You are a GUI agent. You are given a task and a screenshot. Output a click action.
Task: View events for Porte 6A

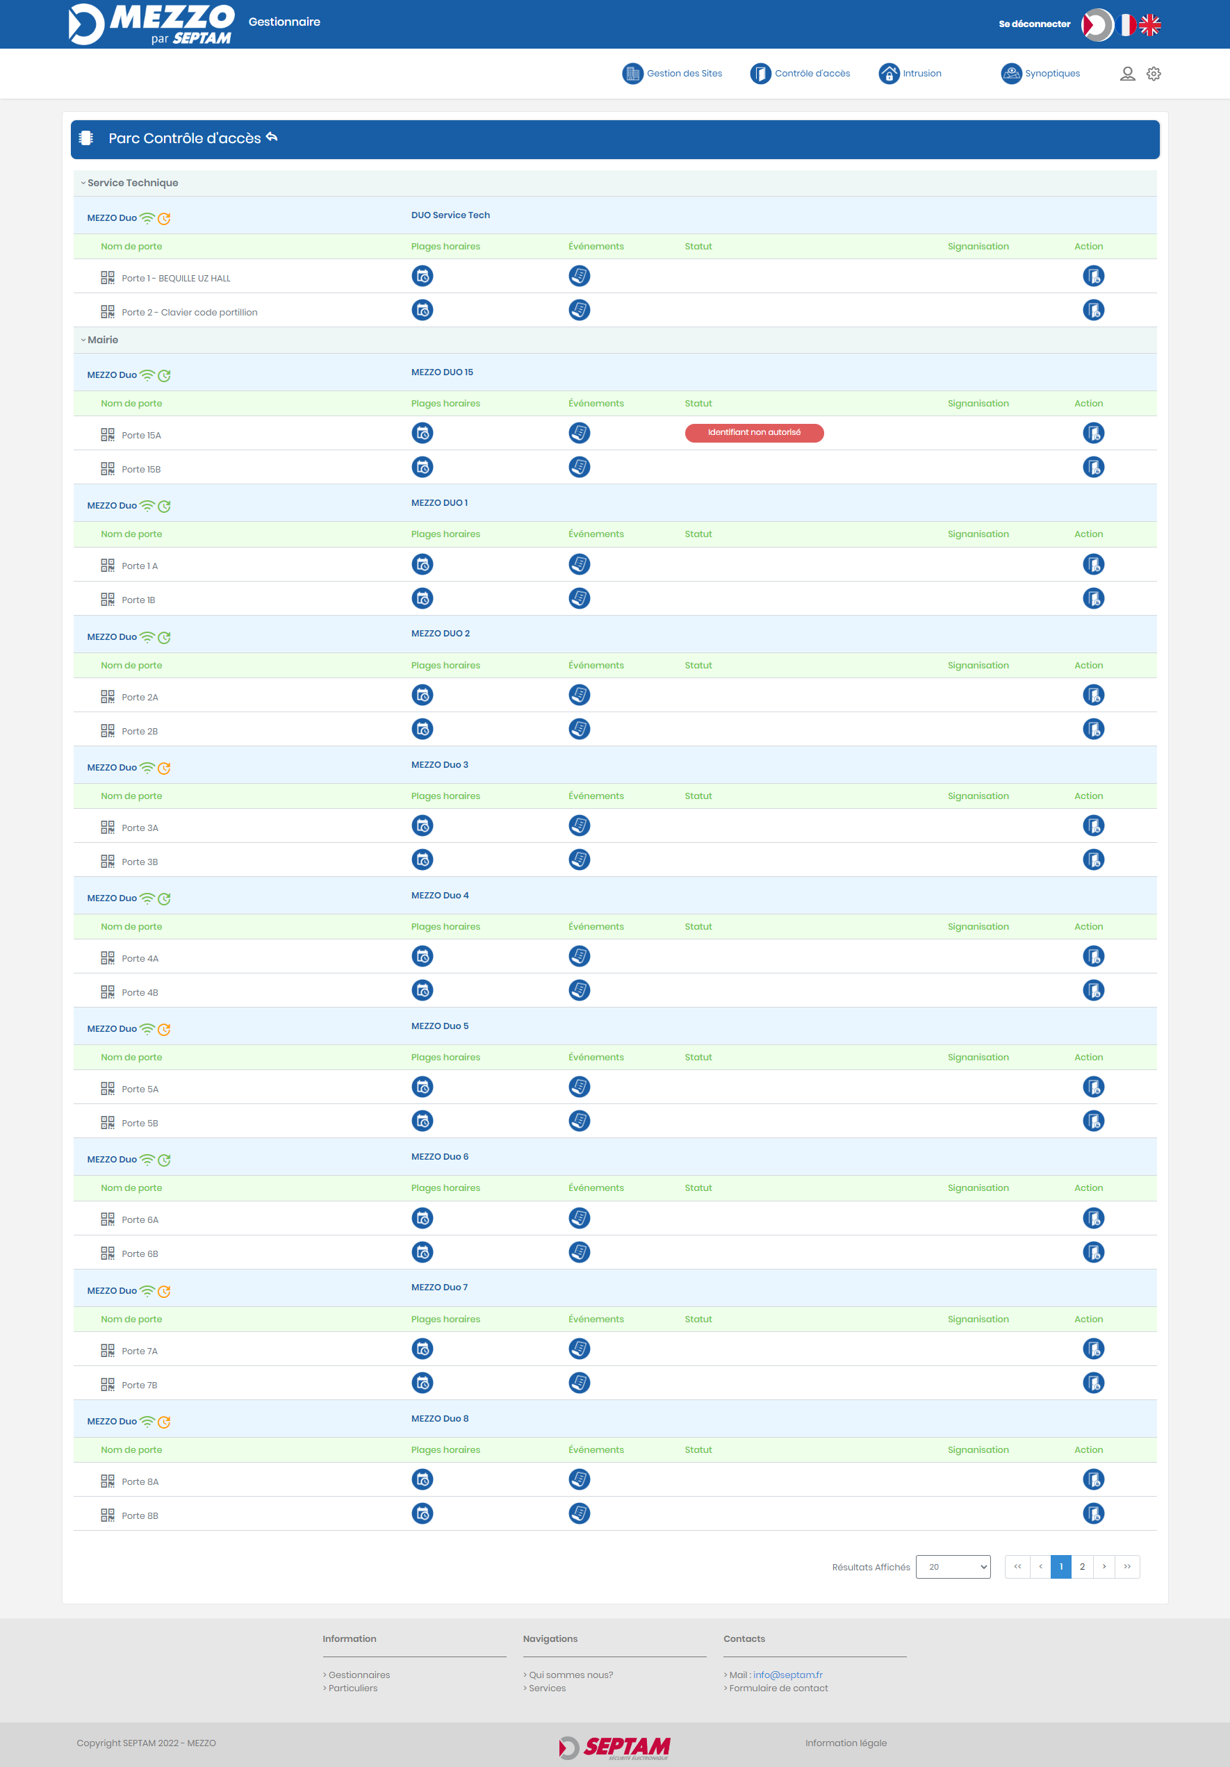(x=579, y=1218)
